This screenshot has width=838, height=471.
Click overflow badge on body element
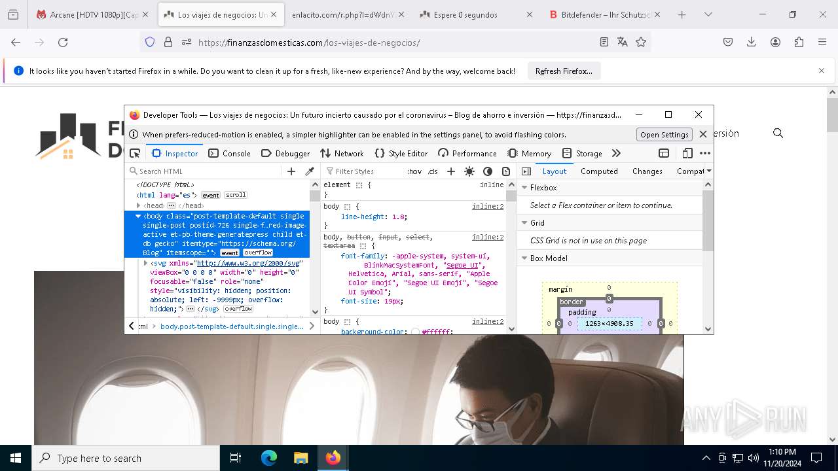pos(259,253)
